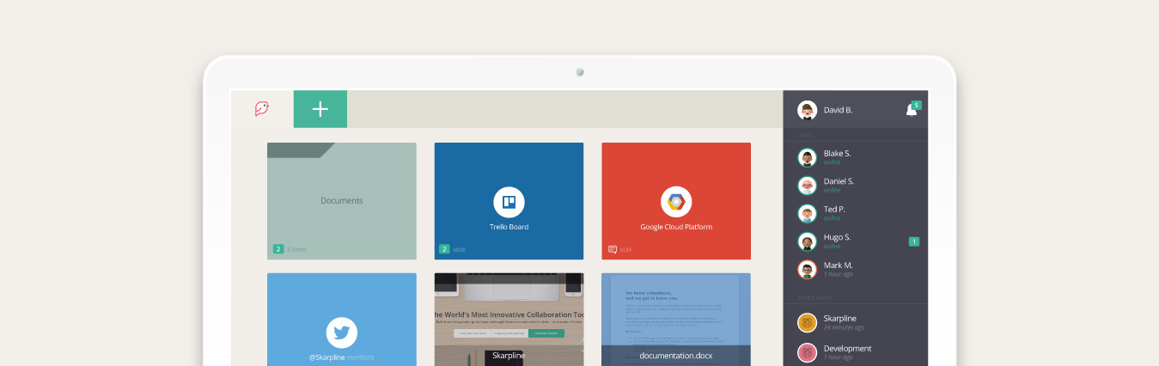The height and width of the screenshot is (366, 1159).
Task: Select Mark M. avatar in user list
Action: [x=807, y=270]
